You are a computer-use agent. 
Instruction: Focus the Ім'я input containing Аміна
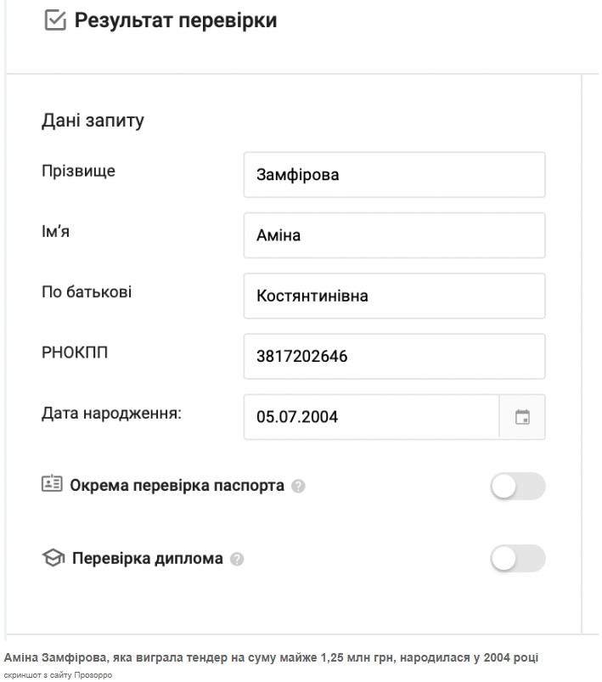click(x=394, y=235)
